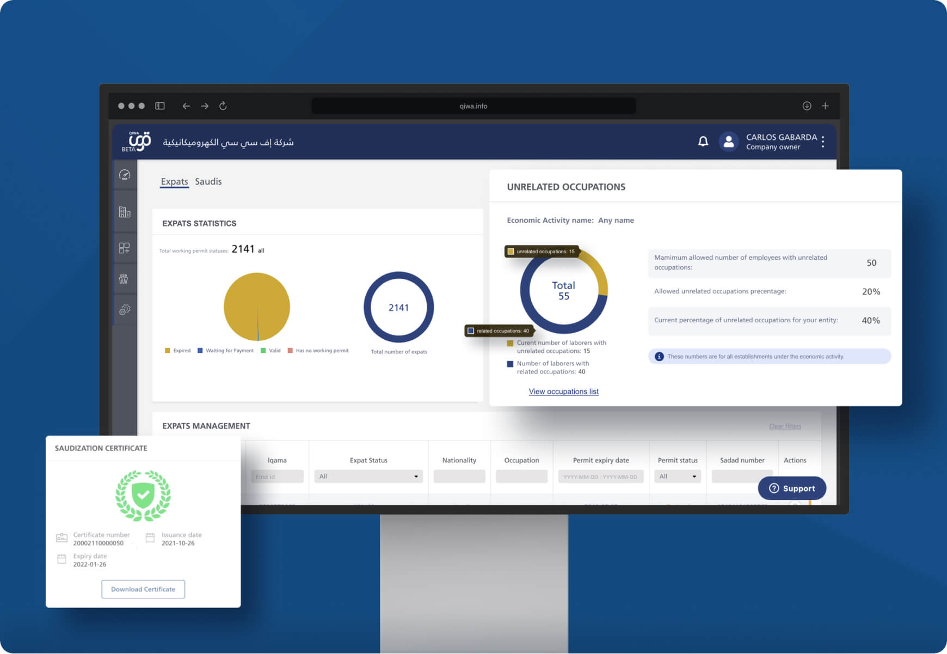Click the Permit expiry date range field

601,476
